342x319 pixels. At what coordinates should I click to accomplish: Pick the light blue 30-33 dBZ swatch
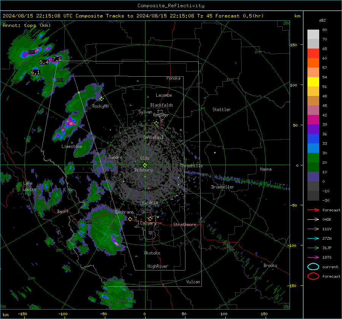click(x=313, y=148)
